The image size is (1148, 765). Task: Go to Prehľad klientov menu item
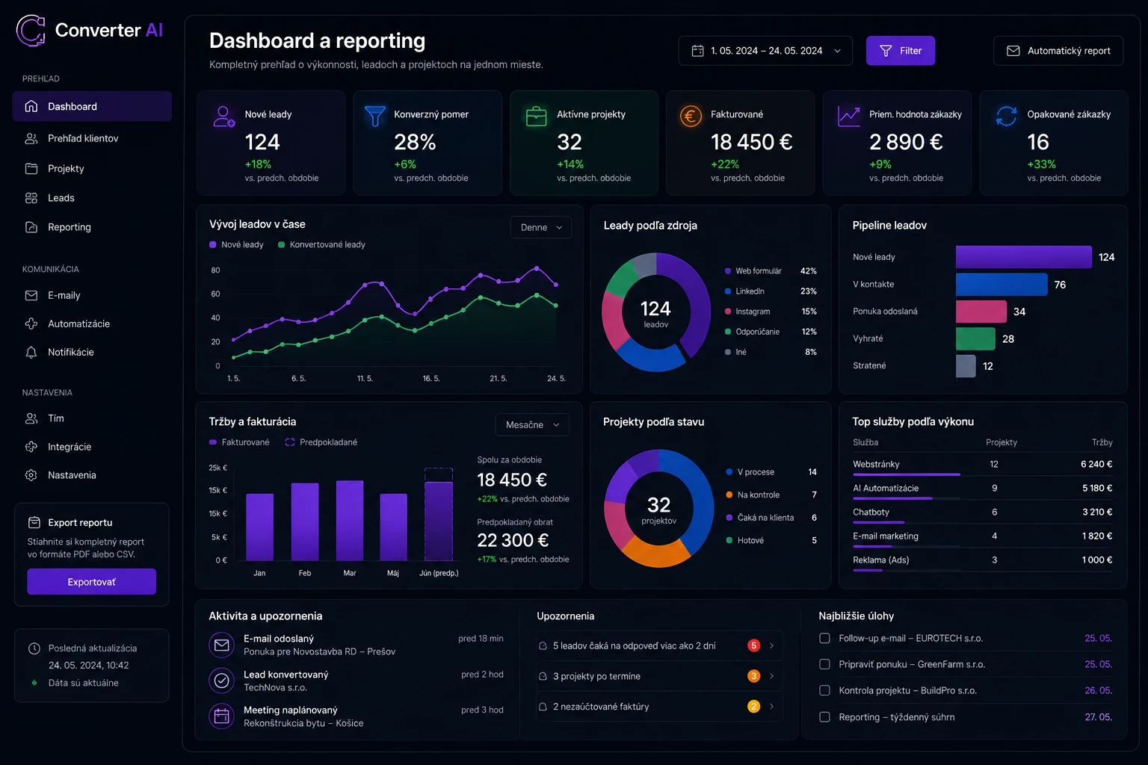[92, 138]
